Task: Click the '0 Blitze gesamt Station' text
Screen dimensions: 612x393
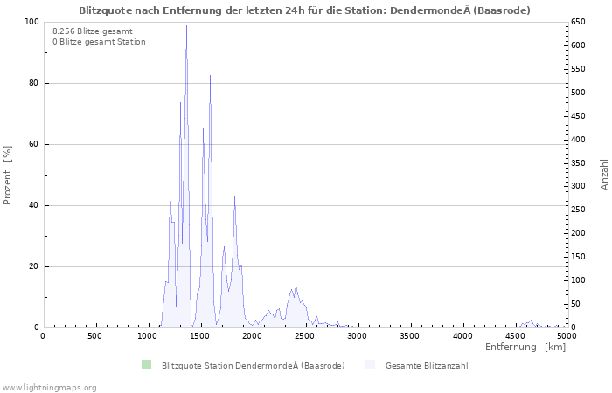Action: click(99, 42)
